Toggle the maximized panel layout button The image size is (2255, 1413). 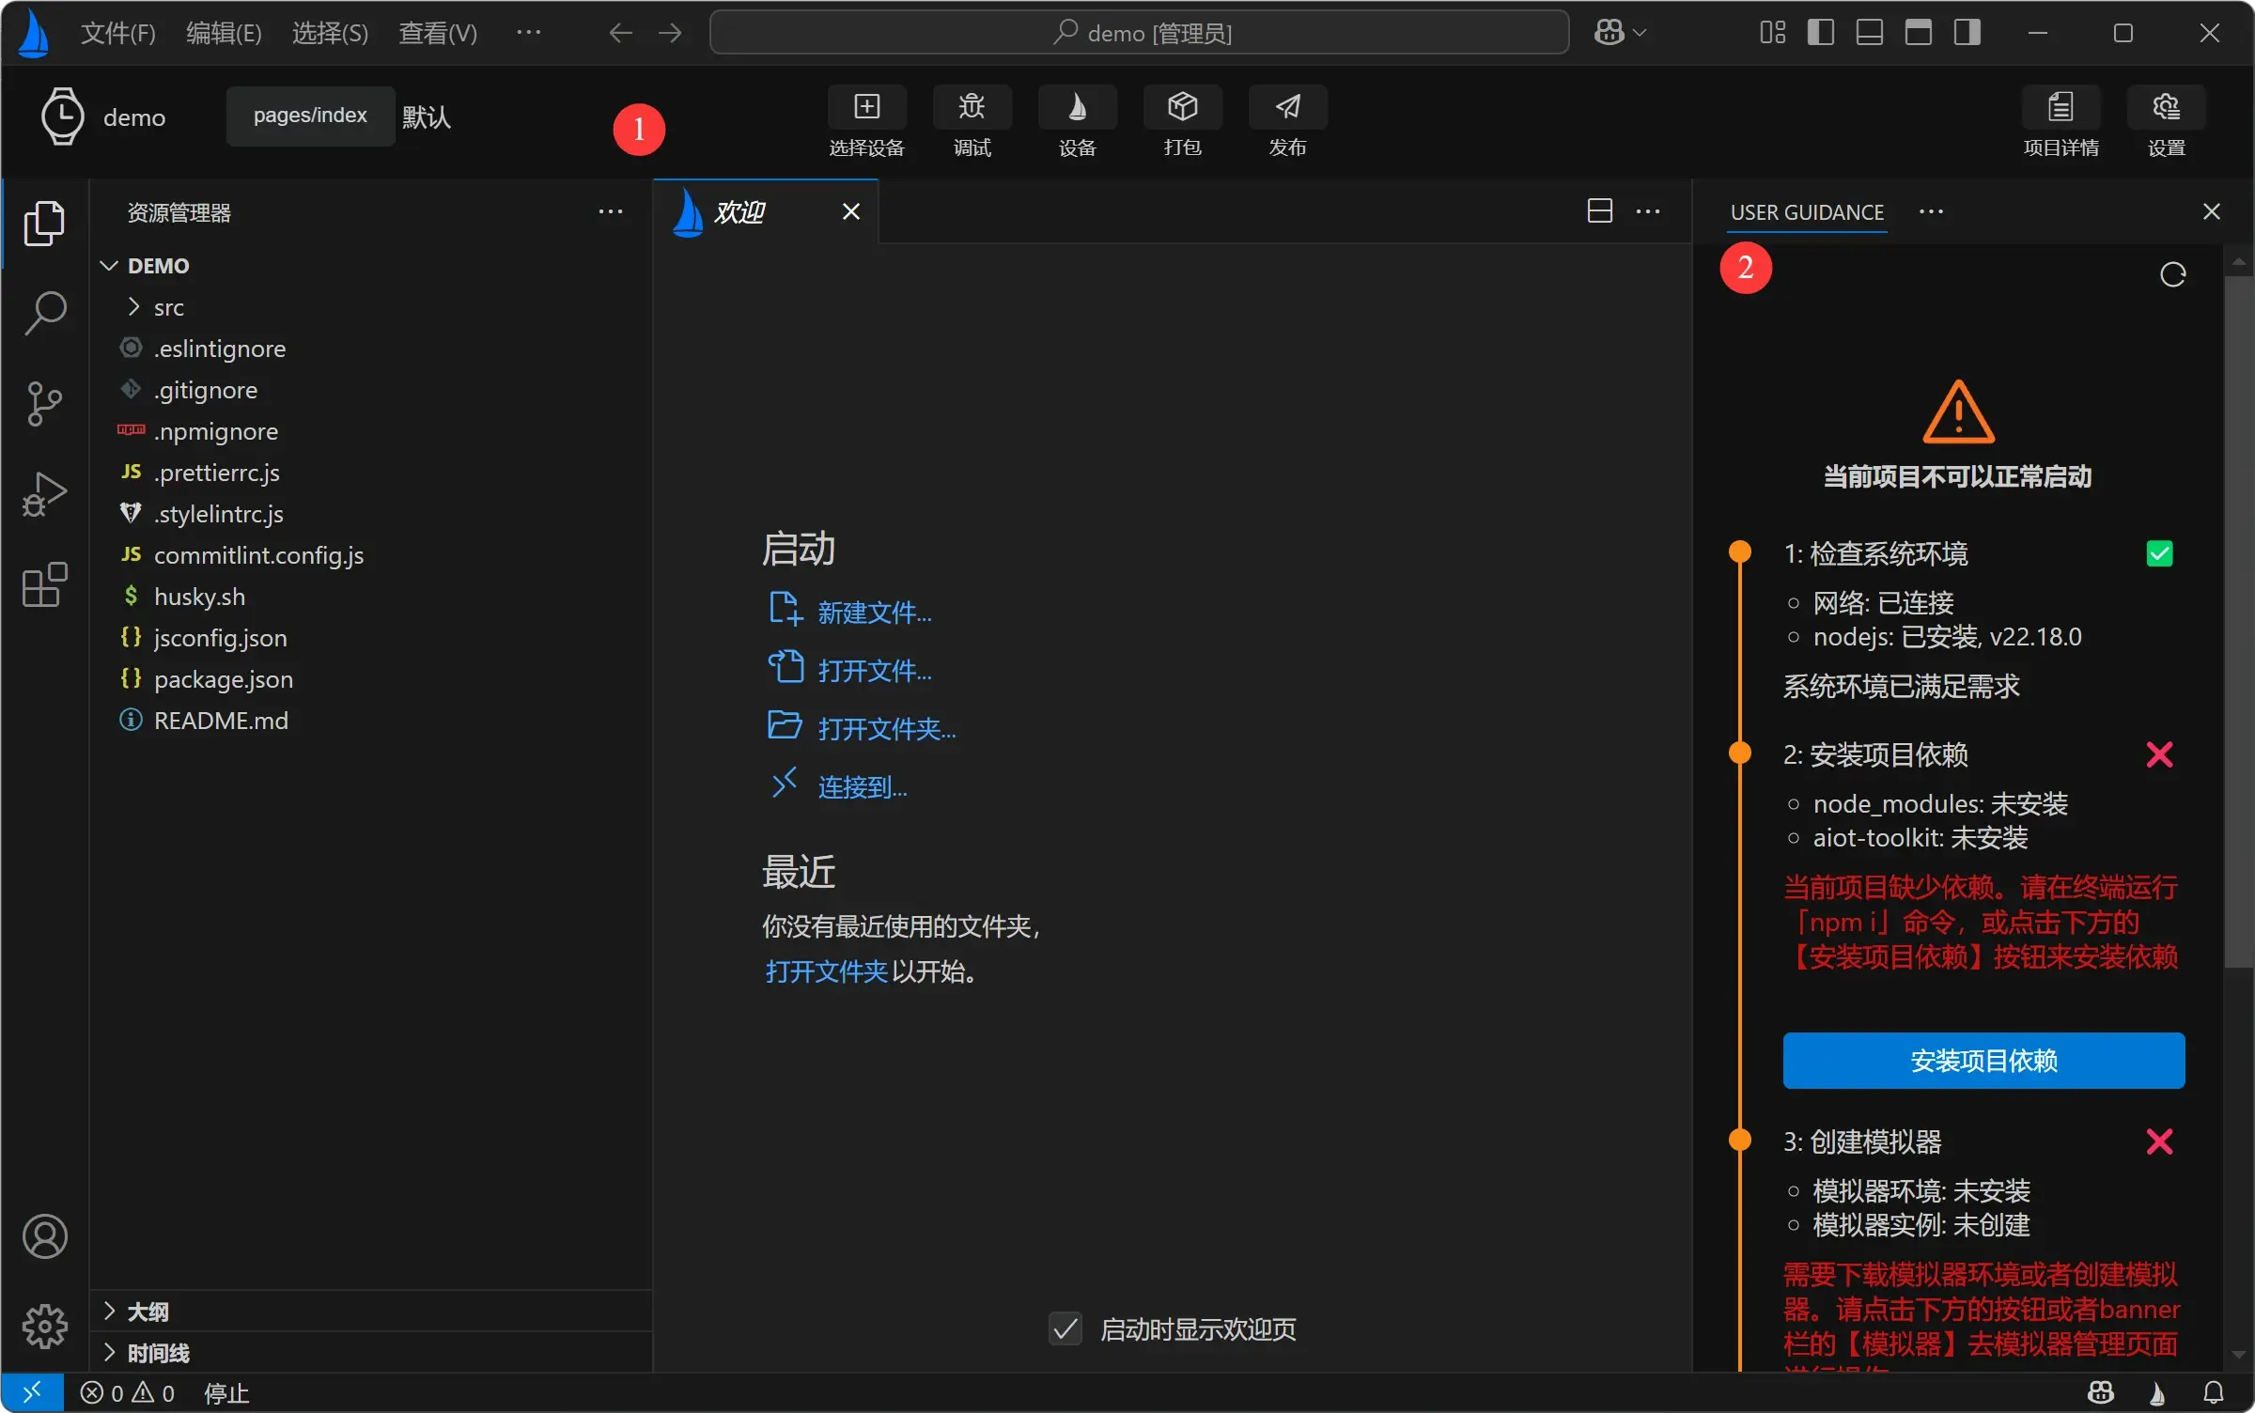pos(1919,33)
